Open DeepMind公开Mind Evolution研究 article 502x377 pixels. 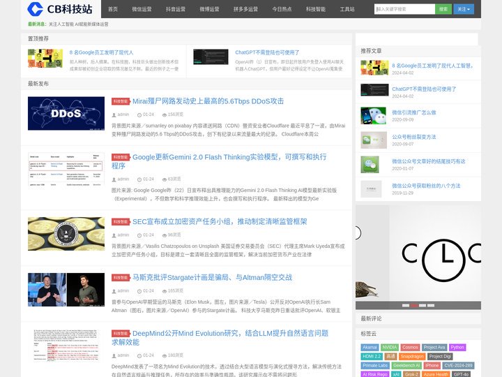[220, 338]
